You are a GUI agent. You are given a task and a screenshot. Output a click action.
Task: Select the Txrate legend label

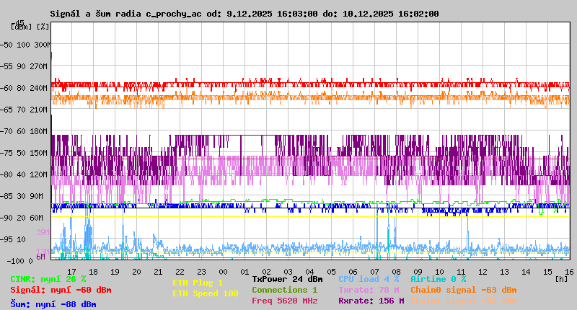369,290
